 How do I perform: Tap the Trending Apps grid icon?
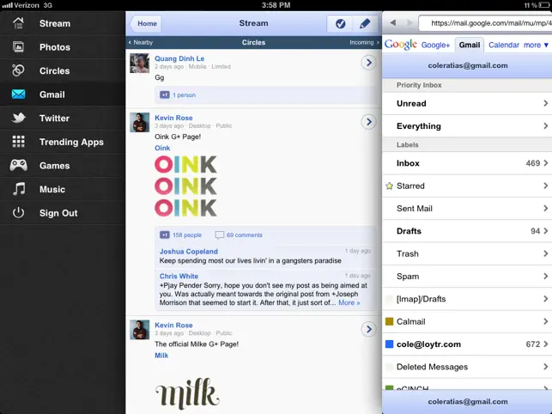(x=18, y=141)
